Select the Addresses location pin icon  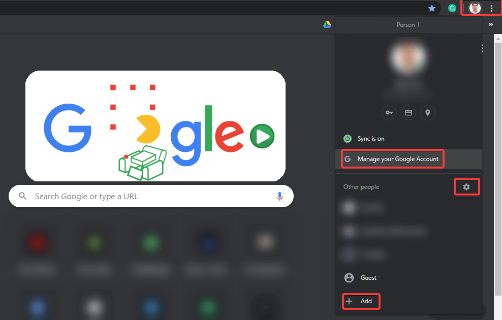[x=428, y=113]
